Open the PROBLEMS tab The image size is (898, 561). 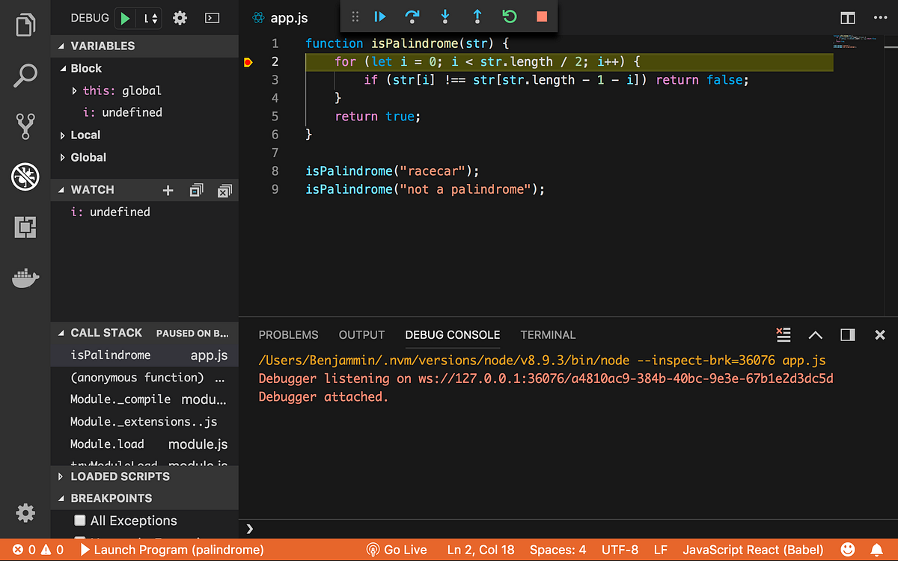[288, 335]
